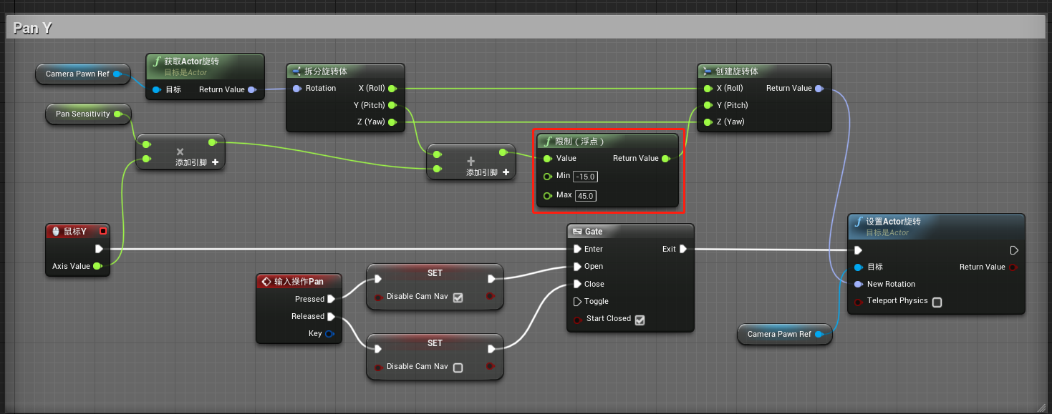This screenshot has width=1052, height=414.
Task: Check Disable Cam Nav in lower SET node
Action: pyautogui.click(x=458, y=368)
